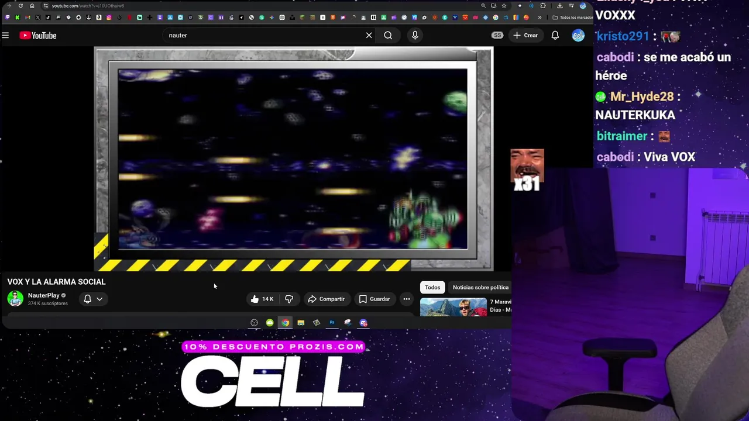The width and height of the screenshot is (749, 421).
Task: Click chat username bitraimer
Action: pos(621,136)
